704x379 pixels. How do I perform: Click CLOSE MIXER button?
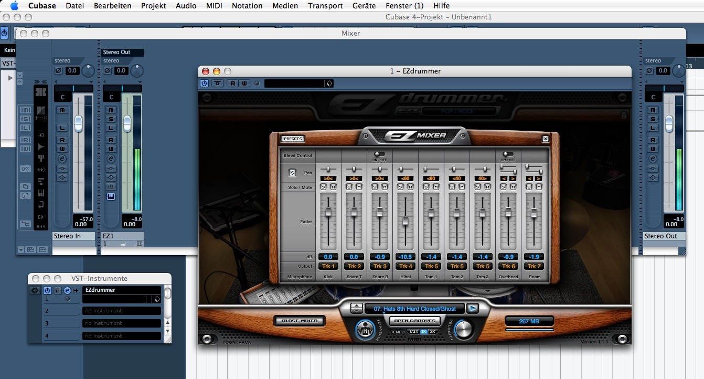pyautogui.click(x=300, y=321)
